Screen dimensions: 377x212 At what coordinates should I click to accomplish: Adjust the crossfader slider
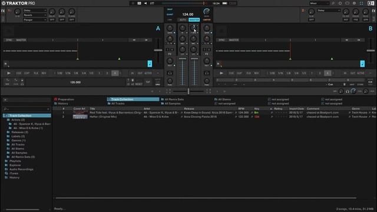click(x=188, y=91)
